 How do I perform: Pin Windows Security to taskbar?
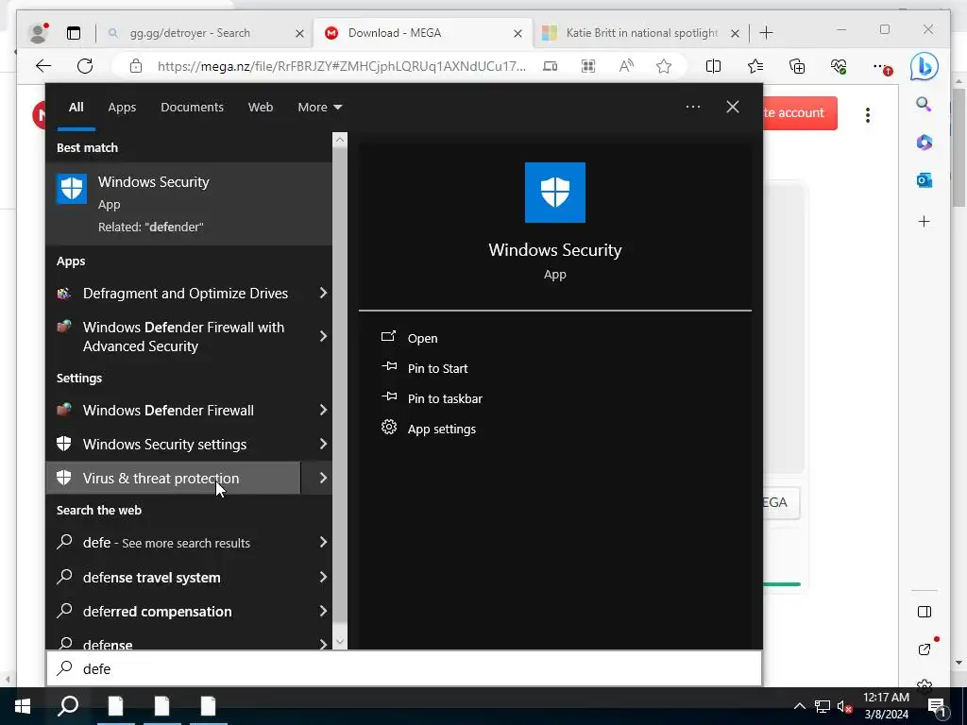coord(445,399)
